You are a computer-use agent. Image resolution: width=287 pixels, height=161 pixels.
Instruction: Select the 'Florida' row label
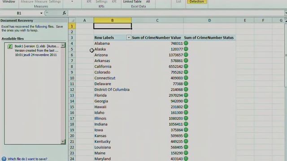tap(100, 95)
